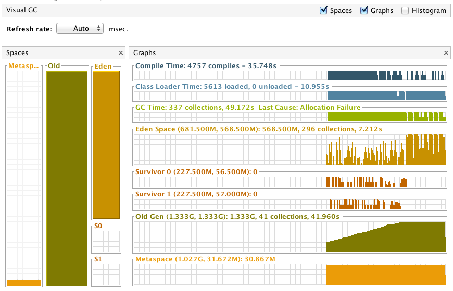Select the S1 survivor space box
This screenshot has height=291, width=453.
[x=106, y=273]
